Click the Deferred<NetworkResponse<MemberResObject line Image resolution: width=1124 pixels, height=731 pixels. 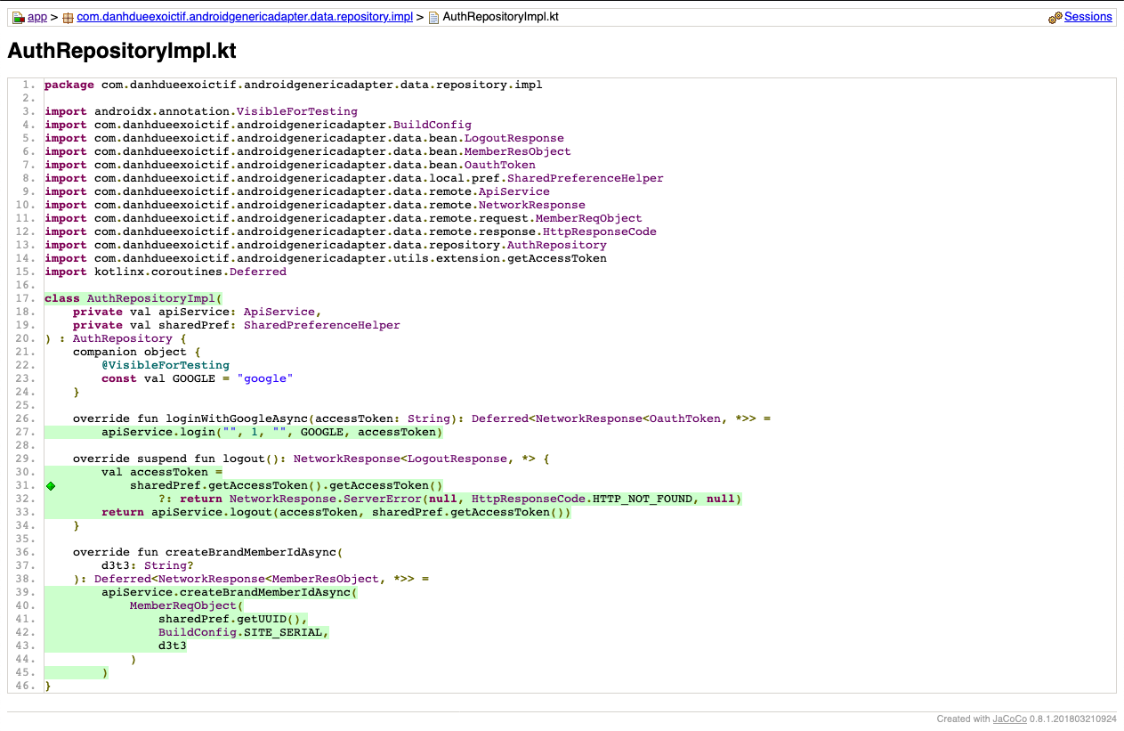coord(251,580)
